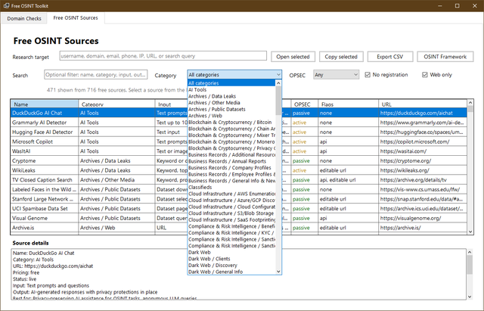
Task: Choose Classifieds category option
Action: 231,187
